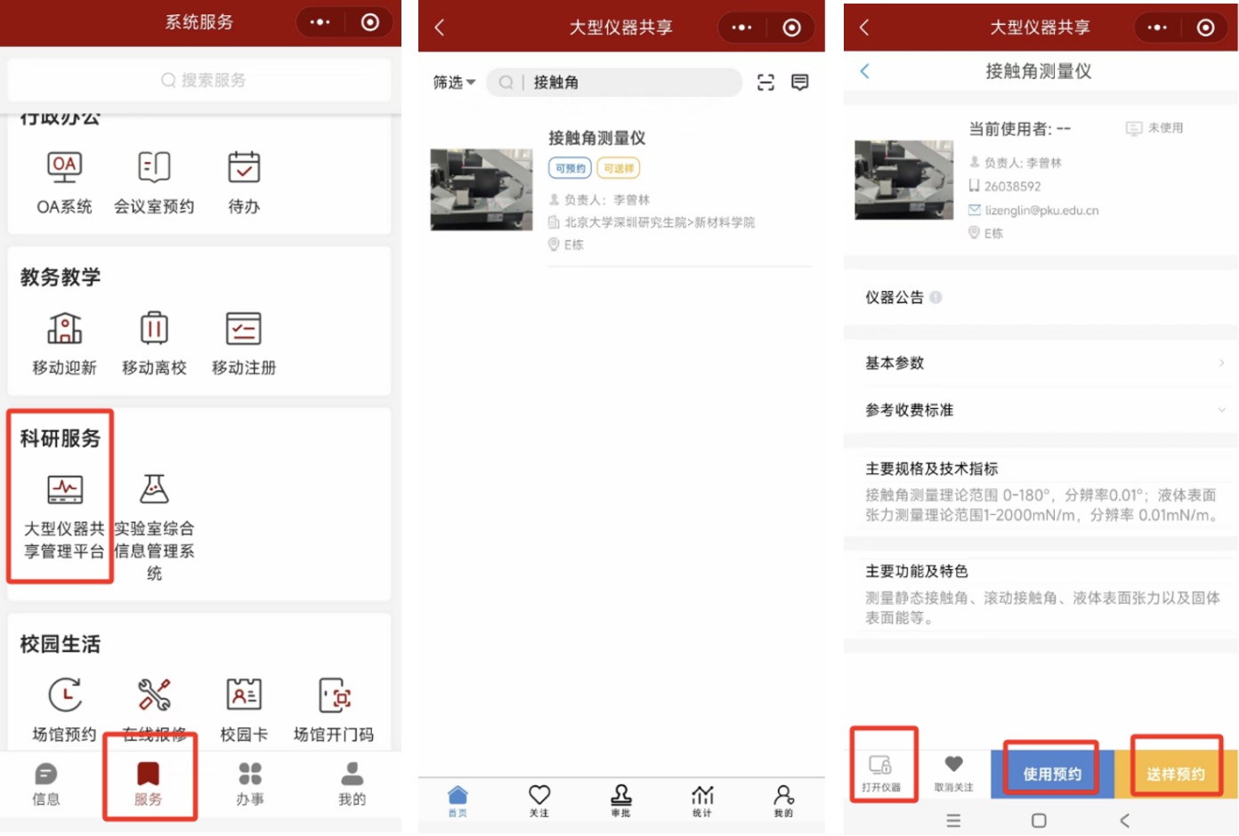Open 接触角测量仪 thumbnail in search results

pos(482,189)
